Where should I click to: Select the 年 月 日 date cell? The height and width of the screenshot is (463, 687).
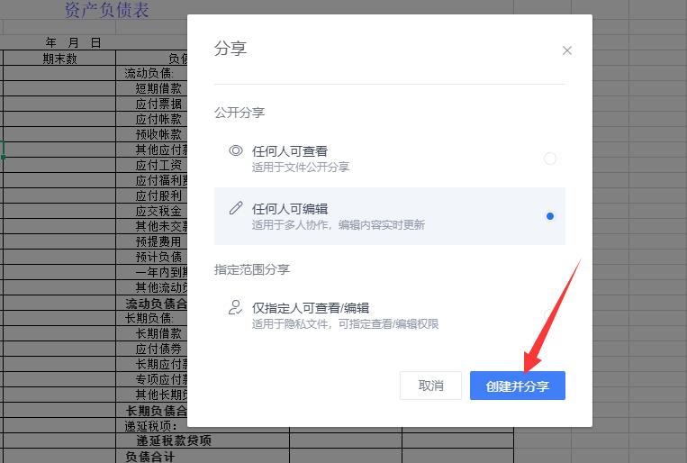point(73,42)
